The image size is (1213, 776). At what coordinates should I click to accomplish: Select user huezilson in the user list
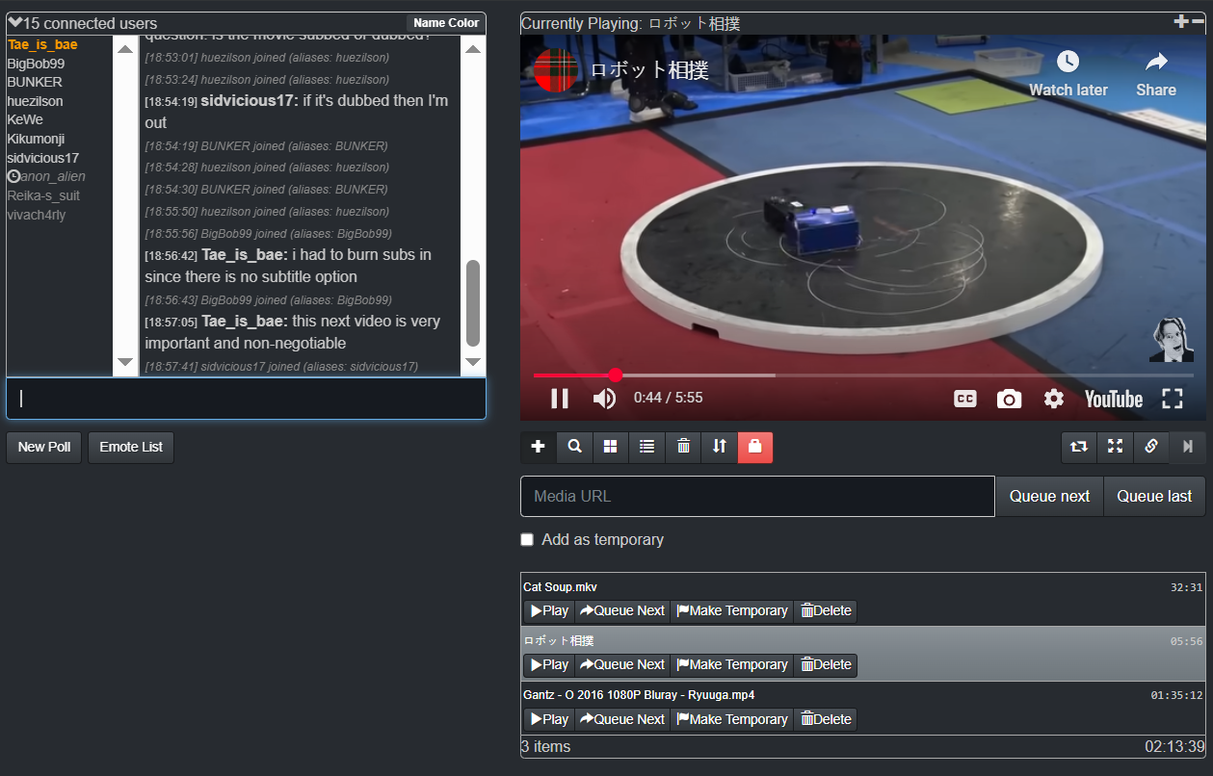35,101
